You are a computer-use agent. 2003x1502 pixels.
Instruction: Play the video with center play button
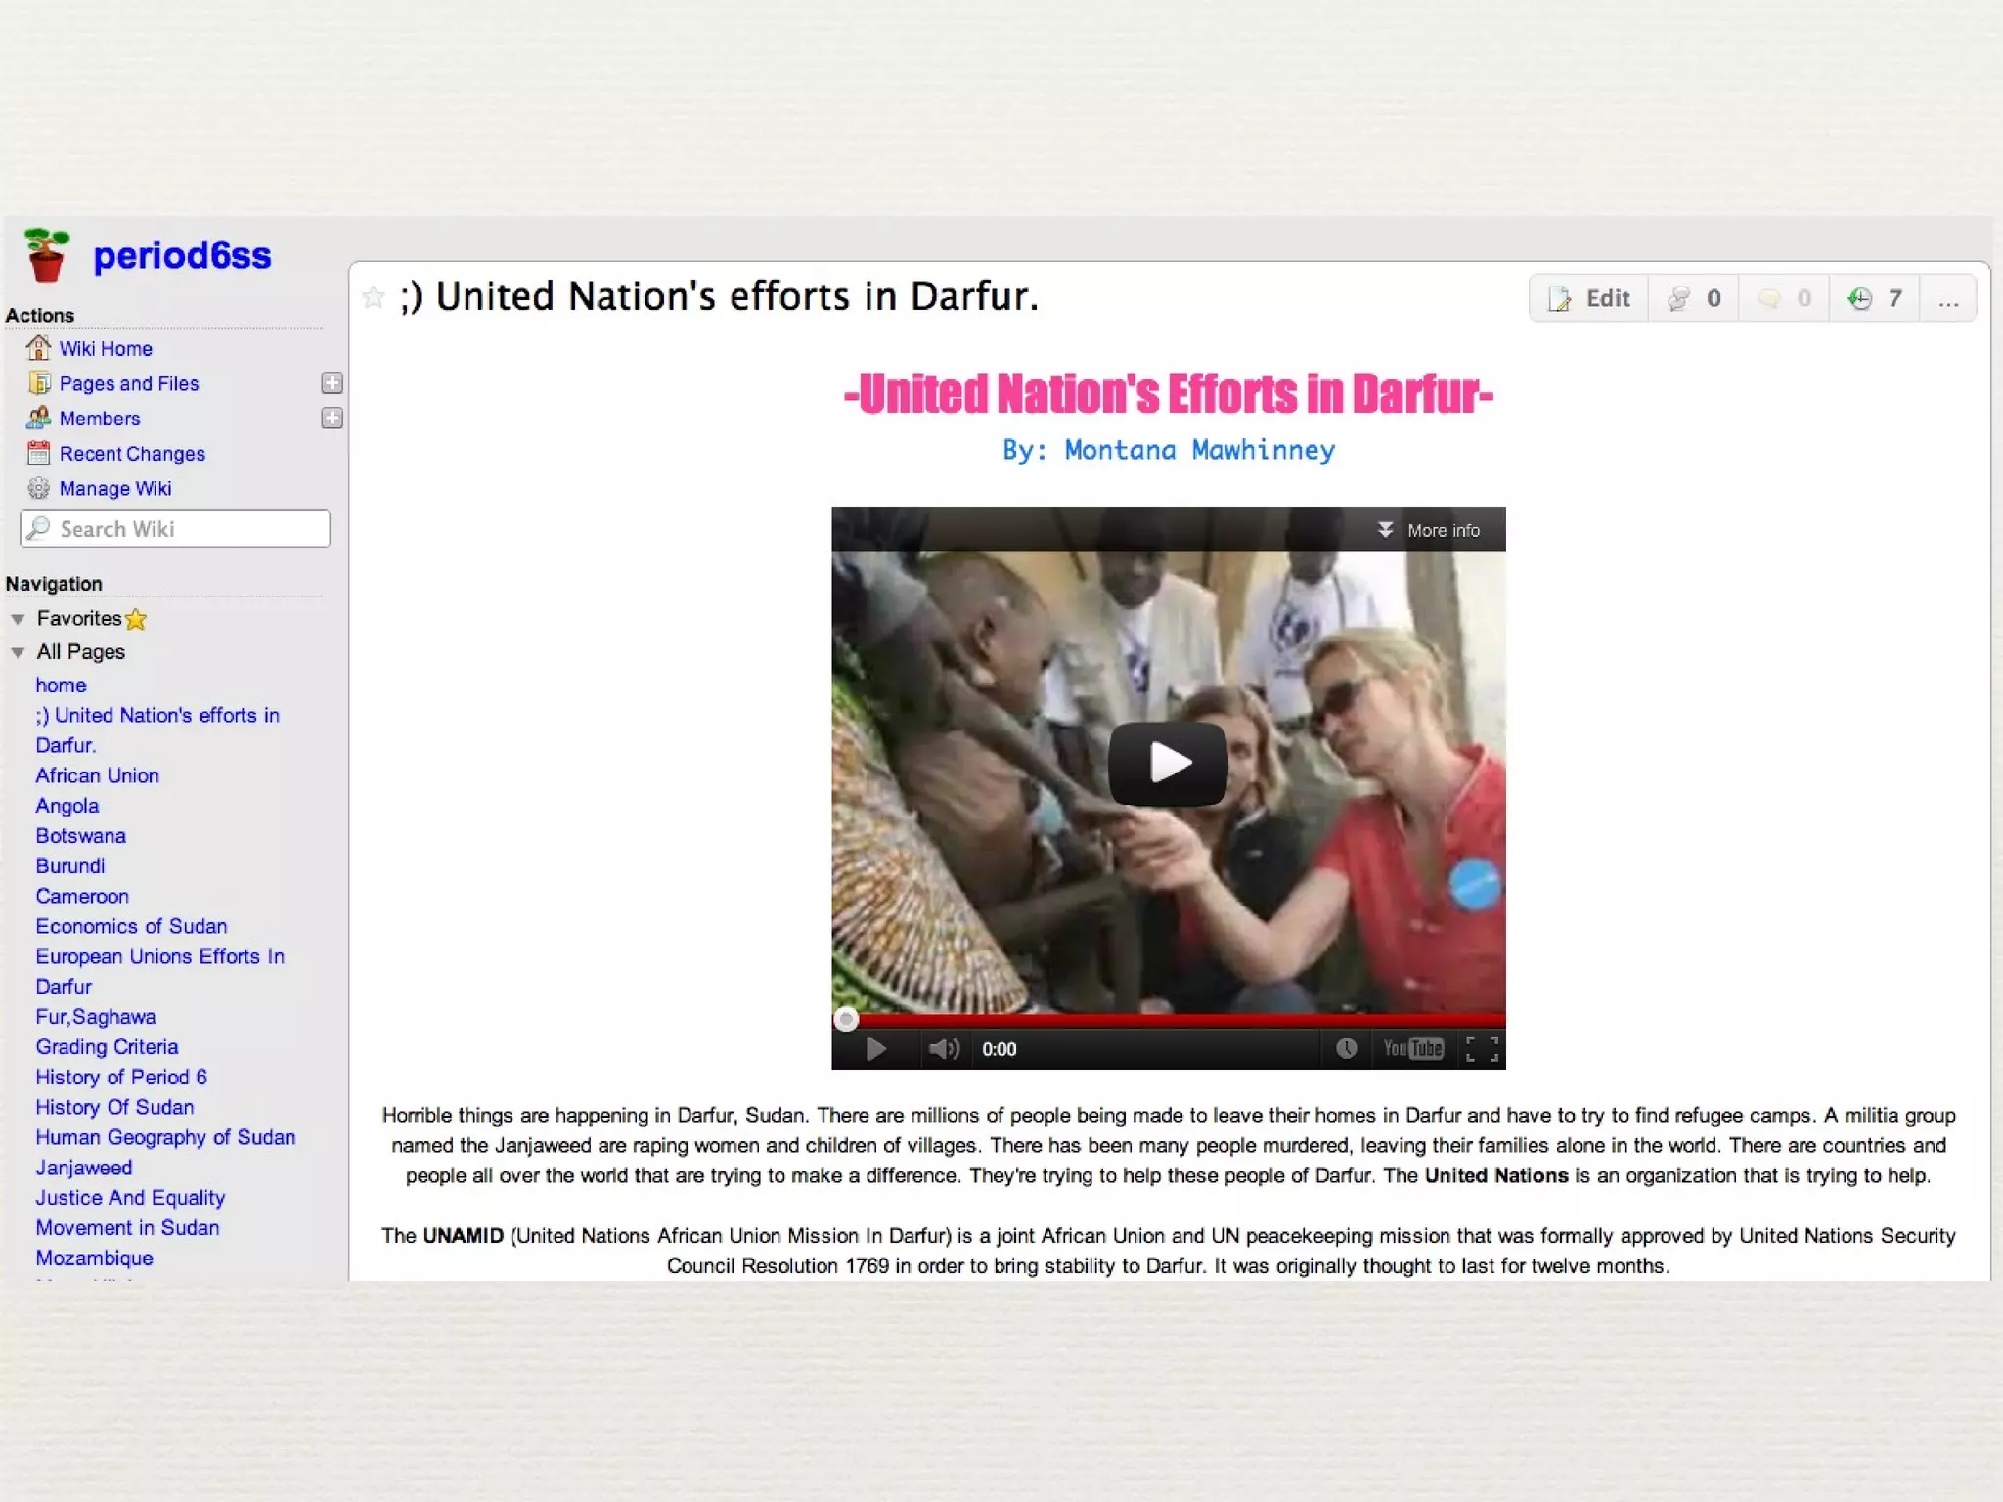pos(1167,763)
